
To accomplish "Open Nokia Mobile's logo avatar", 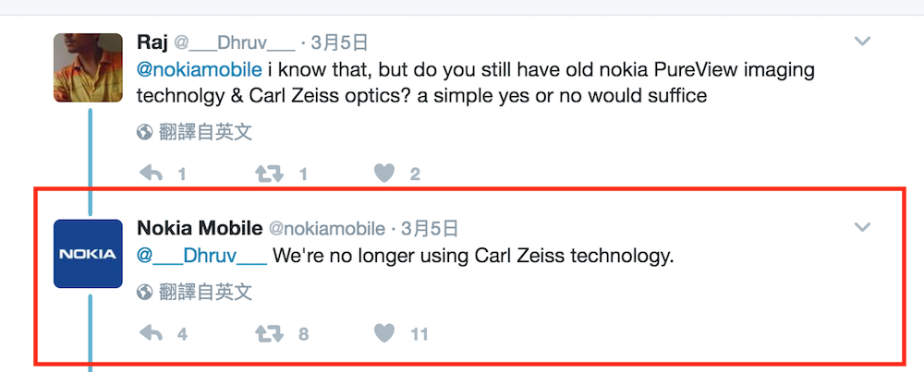I will click(88, 253).
